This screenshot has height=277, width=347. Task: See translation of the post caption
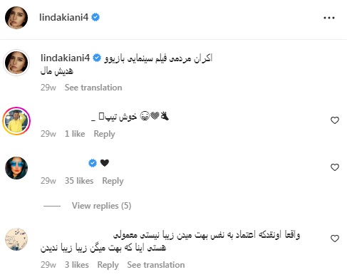point(93,88)
